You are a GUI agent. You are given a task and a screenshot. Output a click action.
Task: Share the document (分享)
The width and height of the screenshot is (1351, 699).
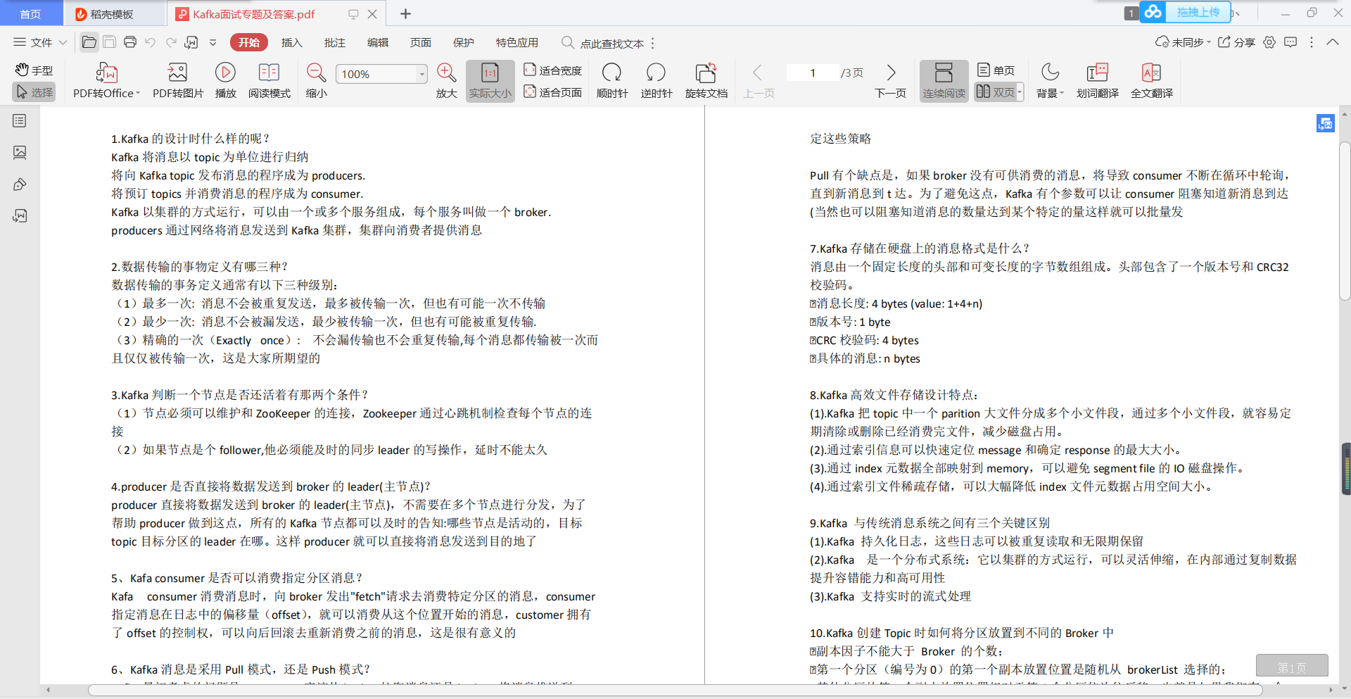point(1236,42)
